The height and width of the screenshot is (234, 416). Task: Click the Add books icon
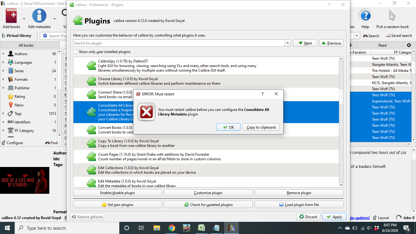point(11,16)
